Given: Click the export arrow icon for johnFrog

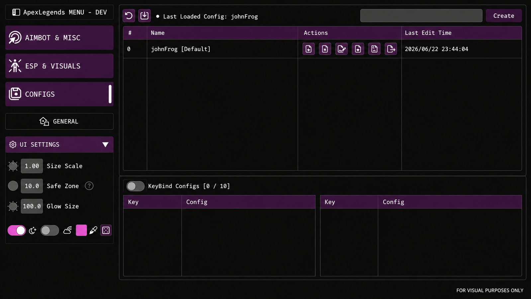Looking at the screenshot, I should pyautogui.click(x=391, y=49).
